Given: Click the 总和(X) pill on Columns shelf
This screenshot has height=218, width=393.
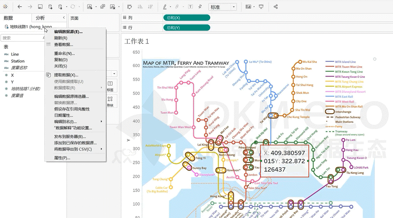Looking at the screenshot, I should (187, 18).
